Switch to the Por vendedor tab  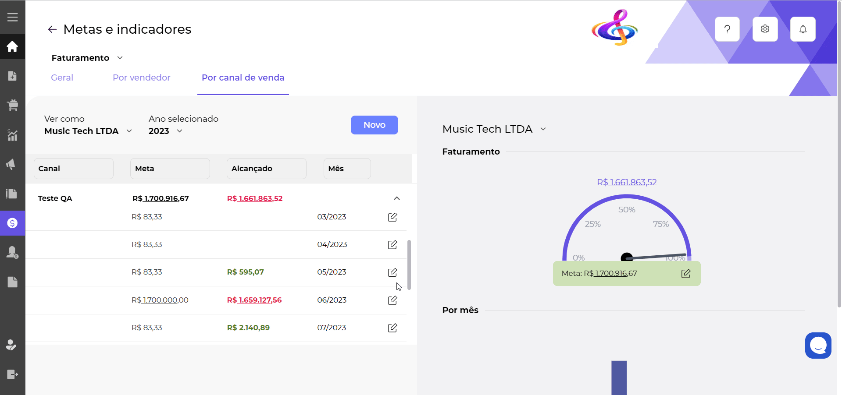tap(141, 78)
